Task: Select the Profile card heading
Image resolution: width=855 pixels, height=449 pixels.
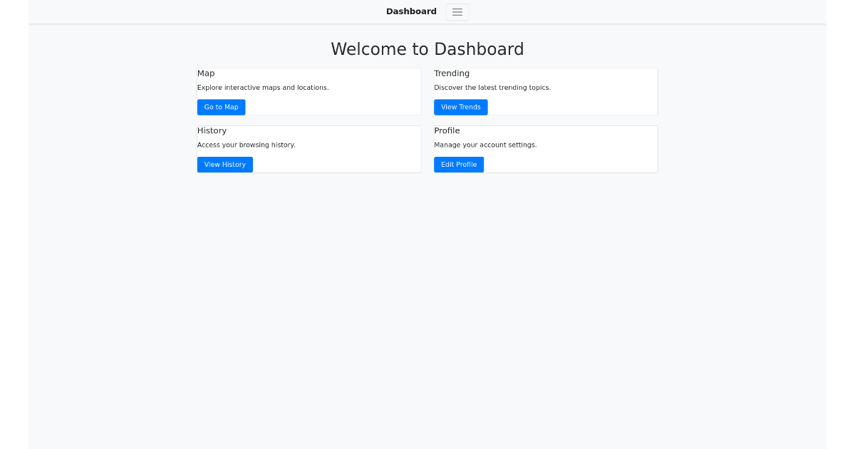Action: 447,130
